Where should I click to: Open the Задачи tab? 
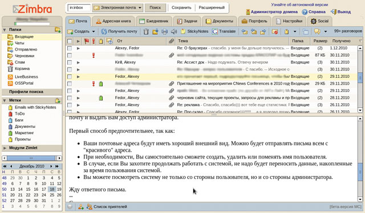(187, 21)
